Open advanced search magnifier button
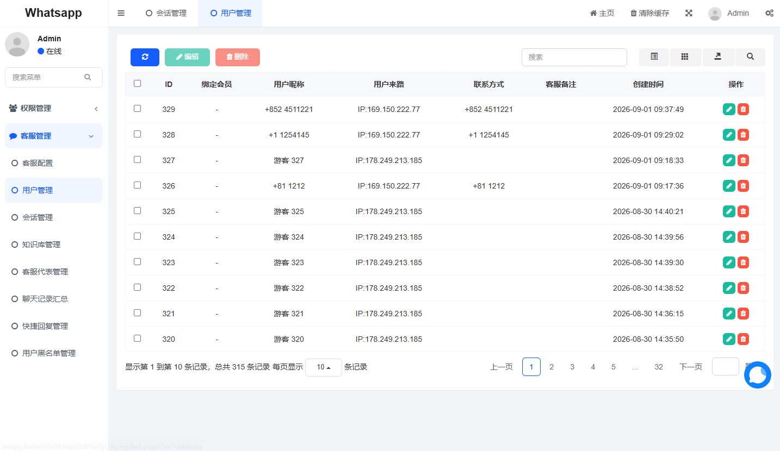This screenshot has height=451, width=780. coord(750,57)
